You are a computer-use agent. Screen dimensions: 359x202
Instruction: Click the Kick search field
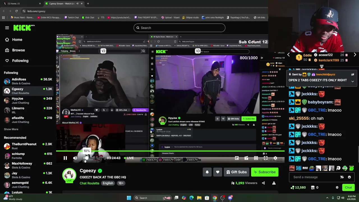[179, 28]
